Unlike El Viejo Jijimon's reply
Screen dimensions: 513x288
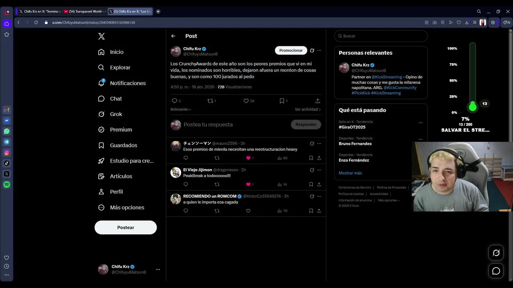(x=248, y=184)
